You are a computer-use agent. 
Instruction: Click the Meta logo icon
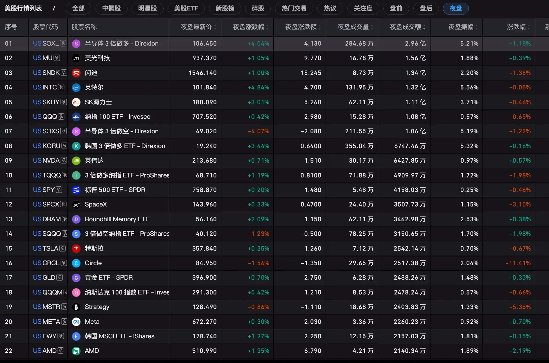76,322
